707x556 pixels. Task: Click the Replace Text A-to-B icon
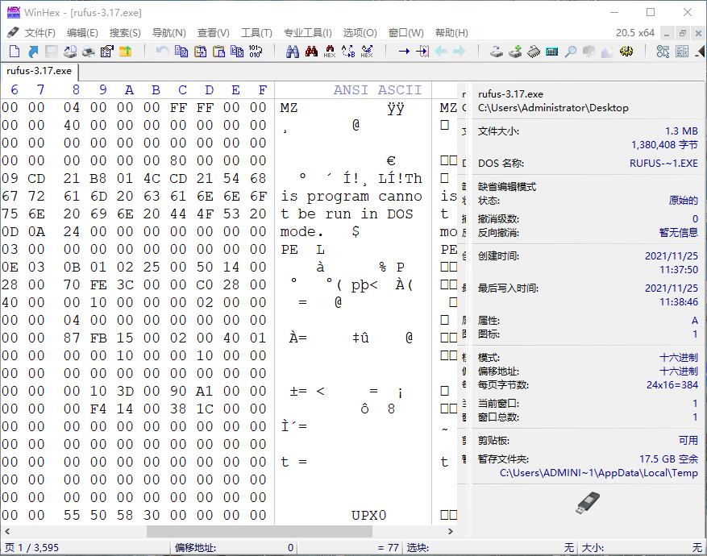point(348,52)
